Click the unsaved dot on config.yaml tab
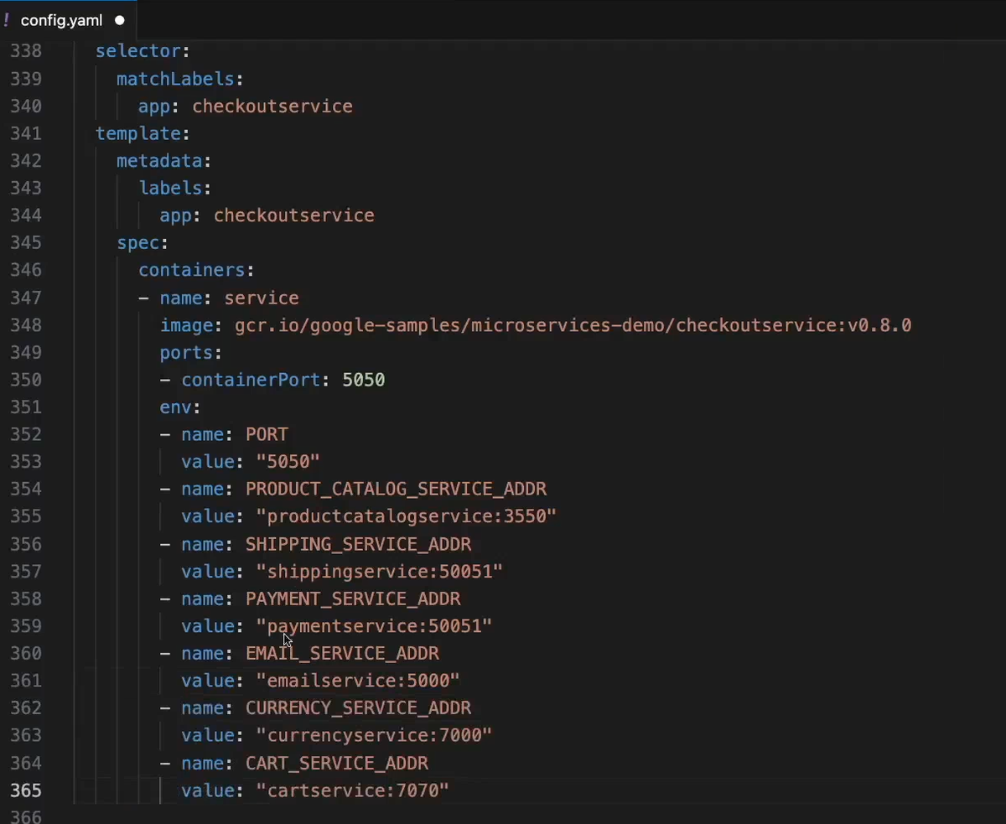Viewport: 1006px width, 824px height. point(119,20)
